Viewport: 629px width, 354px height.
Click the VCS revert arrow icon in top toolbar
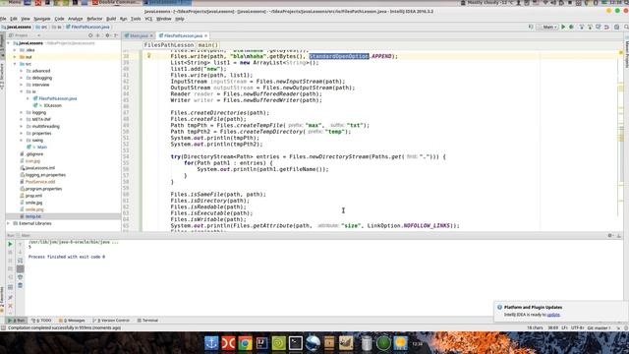606,27
